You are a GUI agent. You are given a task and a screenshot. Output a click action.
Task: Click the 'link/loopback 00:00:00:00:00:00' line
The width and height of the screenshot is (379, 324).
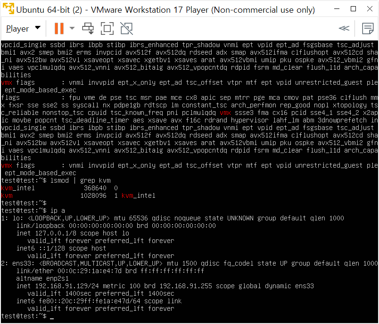(116, 226)
